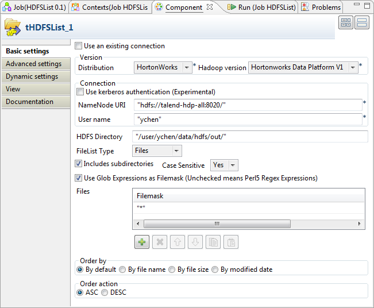Click the move up arrow button
Viewport: 374px width, 308px height.
click(x=178, y=242)
